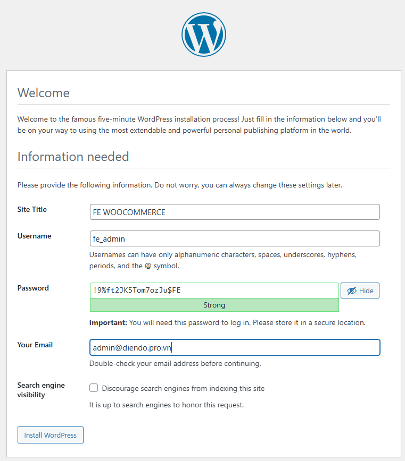The width and height of the screenshot is (405, 461).
Task: Select the Your Email input field
Action: point(235,347)
